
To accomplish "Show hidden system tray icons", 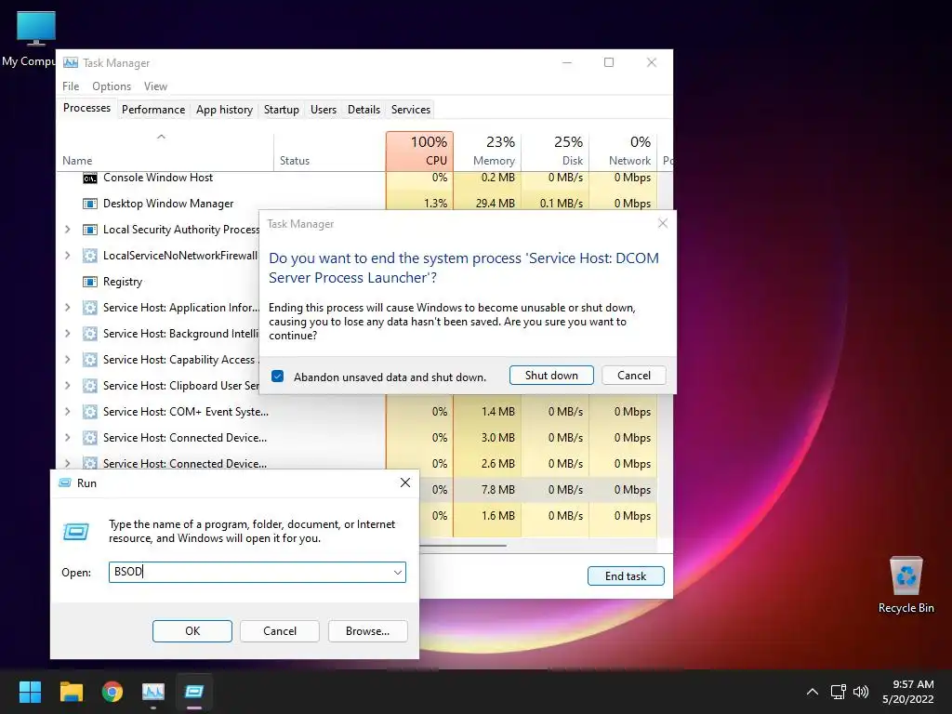I will click(813, 692).
